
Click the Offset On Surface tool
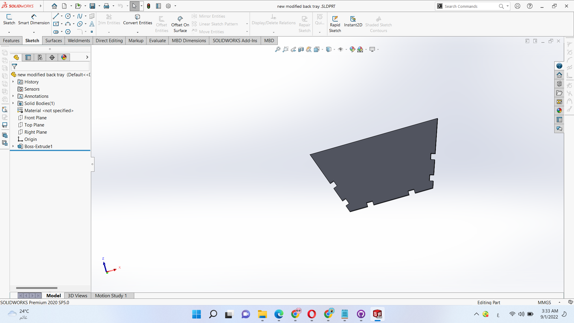180,24
